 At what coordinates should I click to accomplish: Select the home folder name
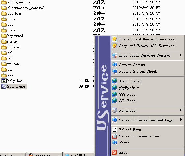point(11,30)
